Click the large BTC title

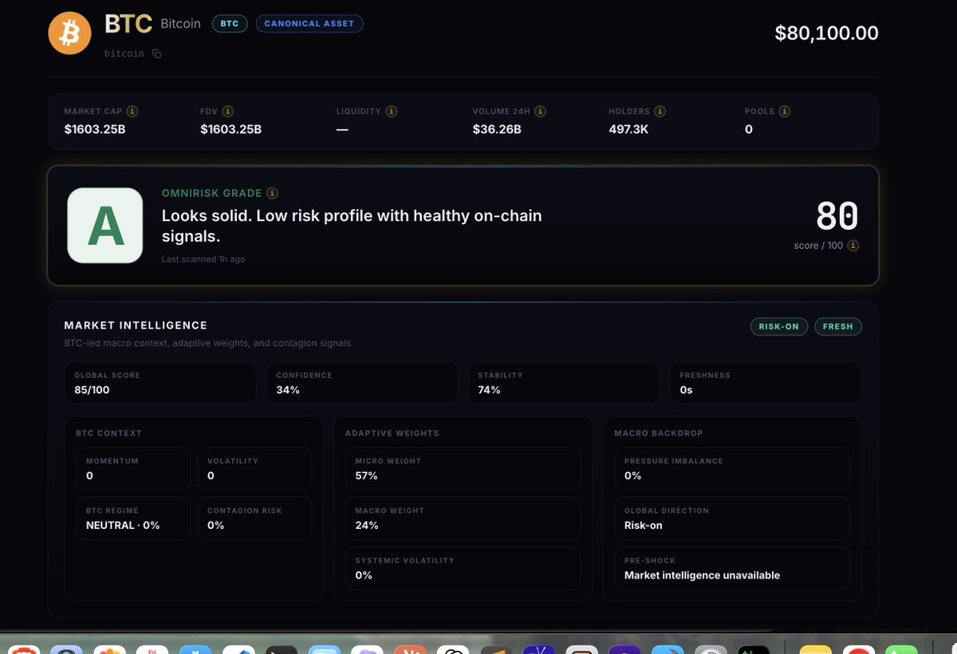click(128, 24)
